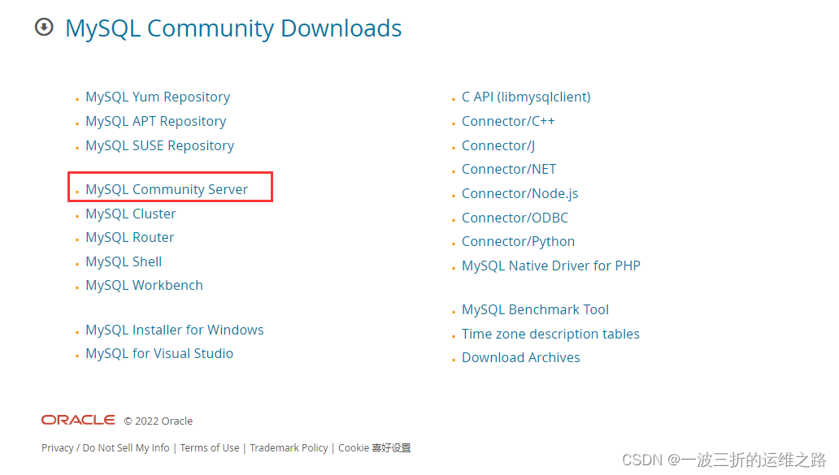
Task: Open MySQL SUSE Repository link
Action: tap(160, 145)
